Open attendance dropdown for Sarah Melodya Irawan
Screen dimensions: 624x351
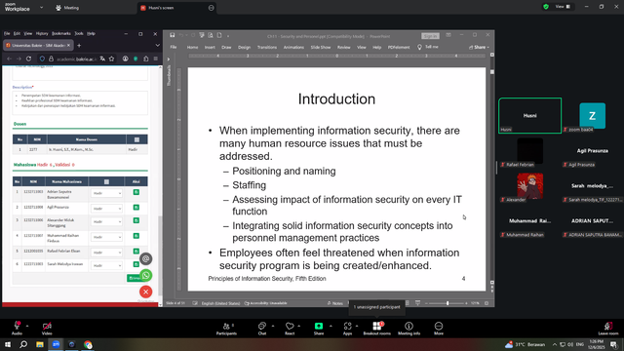(106, 265)
